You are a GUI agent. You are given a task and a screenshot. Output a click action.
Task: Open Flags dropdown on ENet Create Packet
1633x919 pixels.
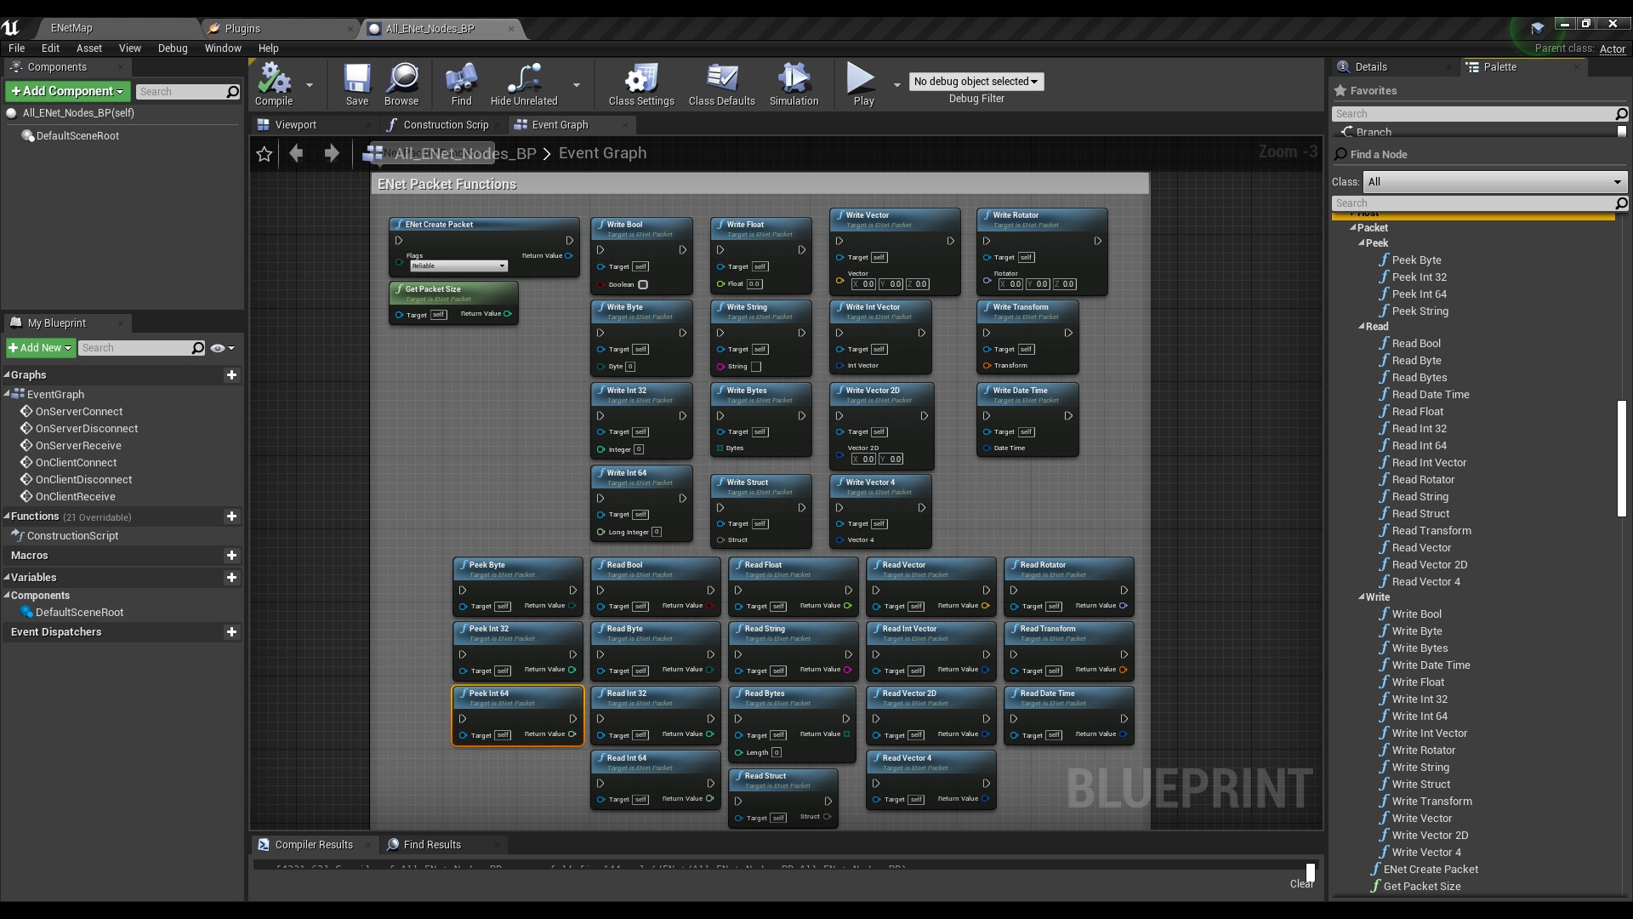pos(458,266)
